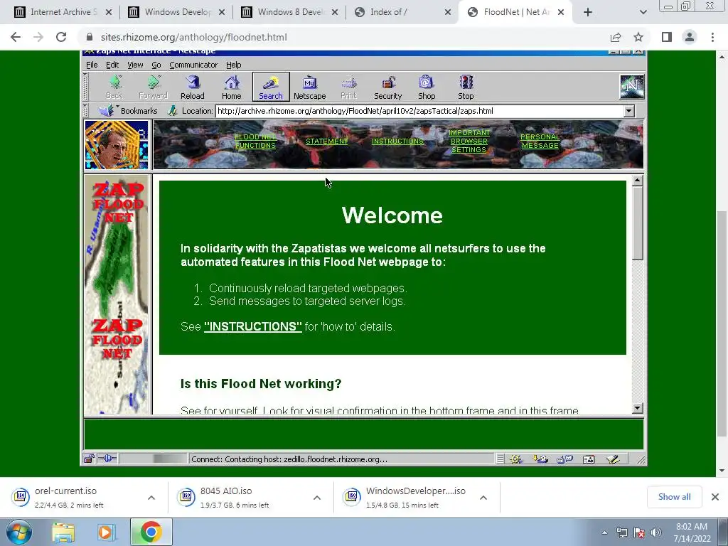
Task: Open Netscape Bookmarks icon
Action: 107,110
